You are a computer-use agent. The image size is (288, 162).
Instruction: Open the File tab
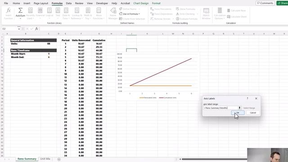(6, 3)
